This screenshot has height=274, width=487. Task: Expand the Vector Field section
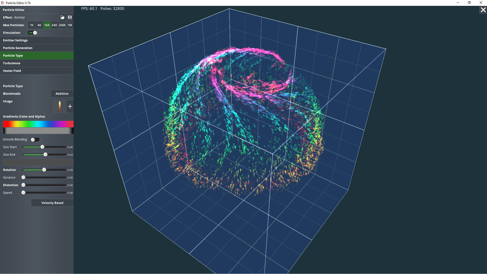[37, 71]
